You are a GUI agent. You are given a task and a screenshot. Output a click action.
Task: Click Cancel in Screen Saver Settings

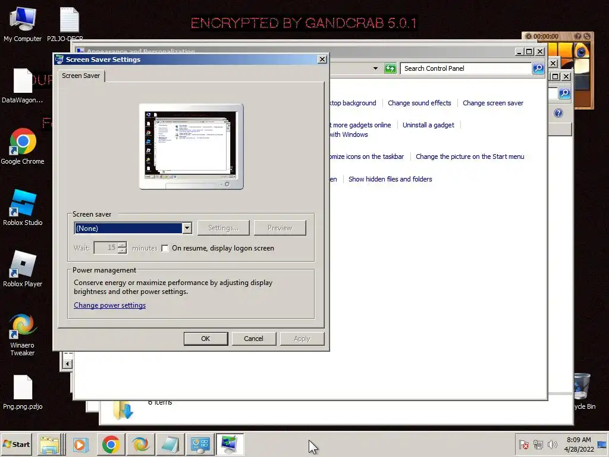coord(253,339)
